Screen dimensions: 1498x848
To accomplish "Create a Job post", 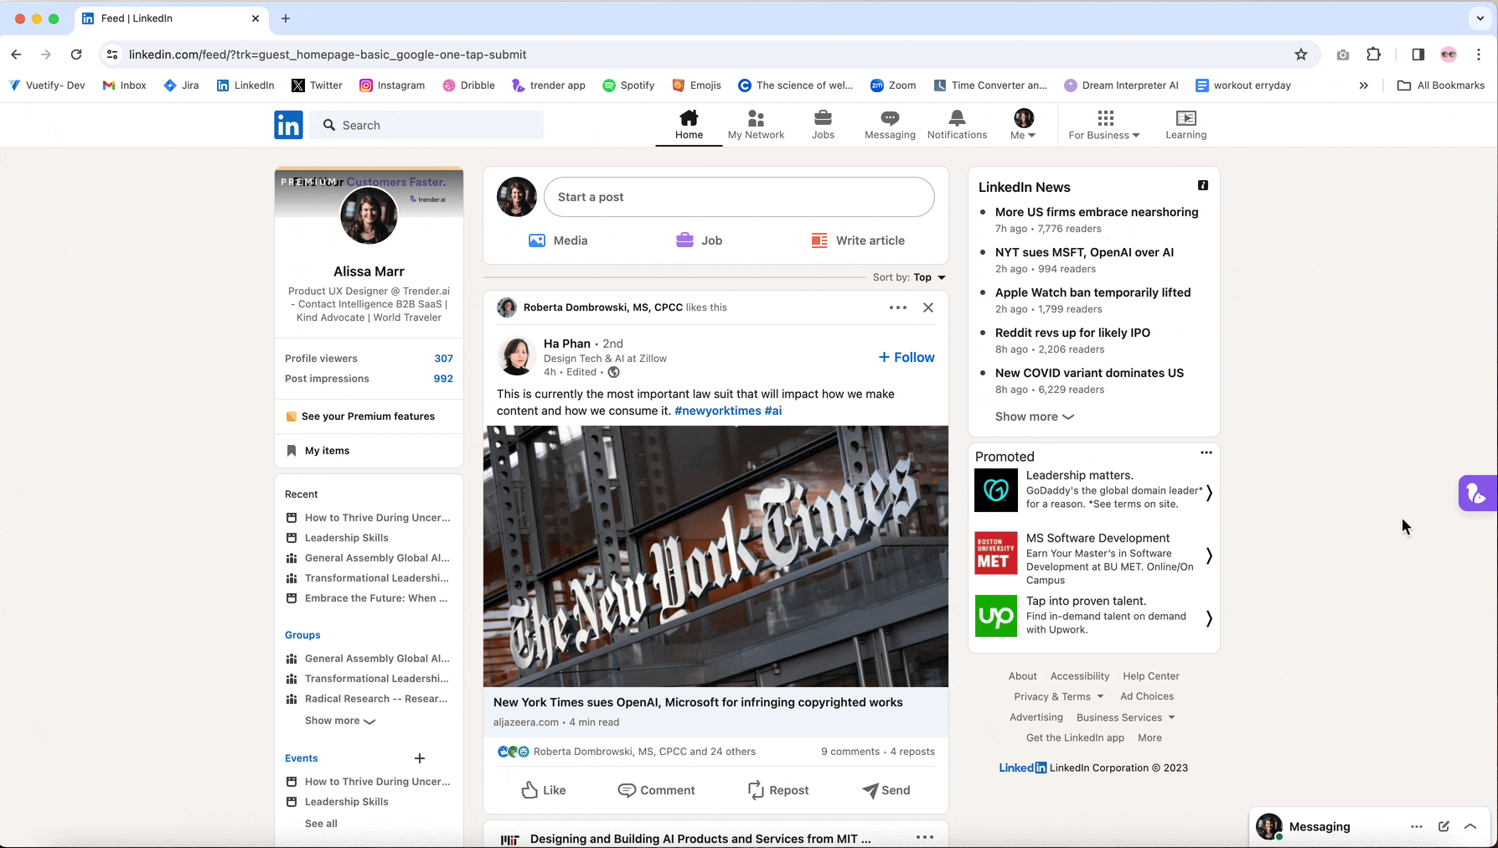I will pos(699,240).
